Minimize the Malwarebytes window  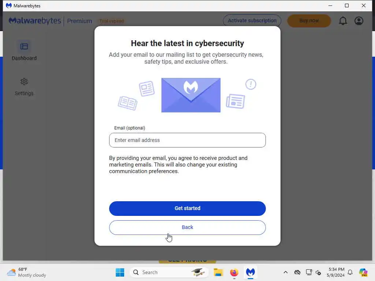[330, 5]
